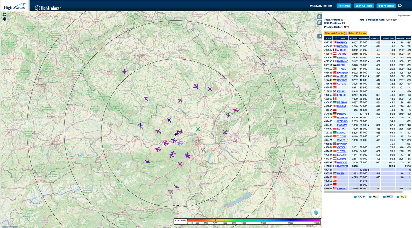The height and width of the screenshot is (228, 412).
Task: Click the Czech flag in ECC281 row
Action: pyautogui.click(x=334, y=155)
